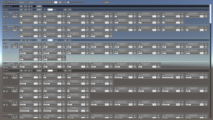Viewport: 213px width, 120px height.
Task: Click the Ice Step Med value field
Action: pos(83,16)
